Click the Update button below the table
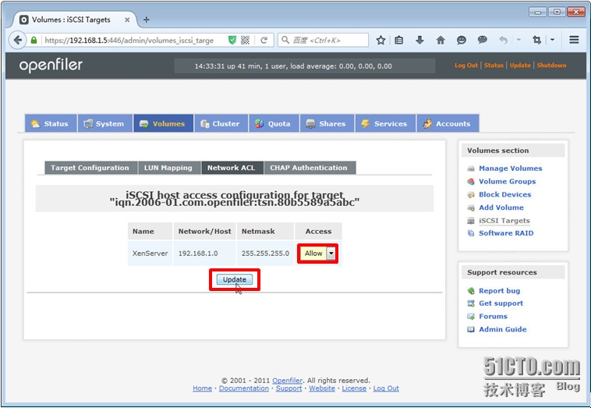The height and width of the screenshot is (408, 591). click(235, 279)
